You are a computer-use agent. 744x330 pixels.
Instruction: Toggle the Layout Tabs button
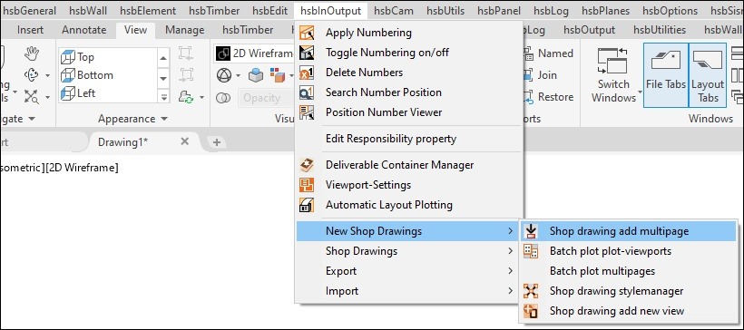click(x=708, y=75)
